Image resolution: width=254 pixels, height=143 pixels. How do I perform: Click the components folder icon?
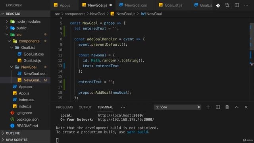[15, 41]
